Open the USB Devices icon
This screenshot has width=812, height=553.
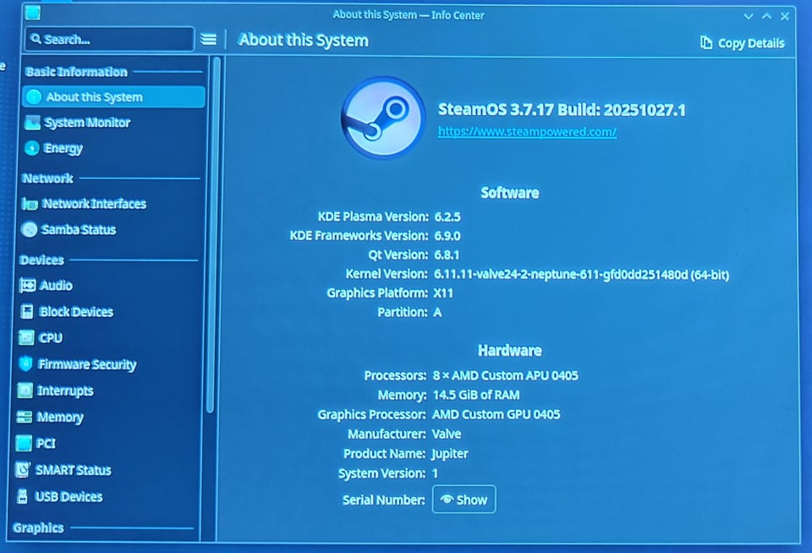click(22, 496)
